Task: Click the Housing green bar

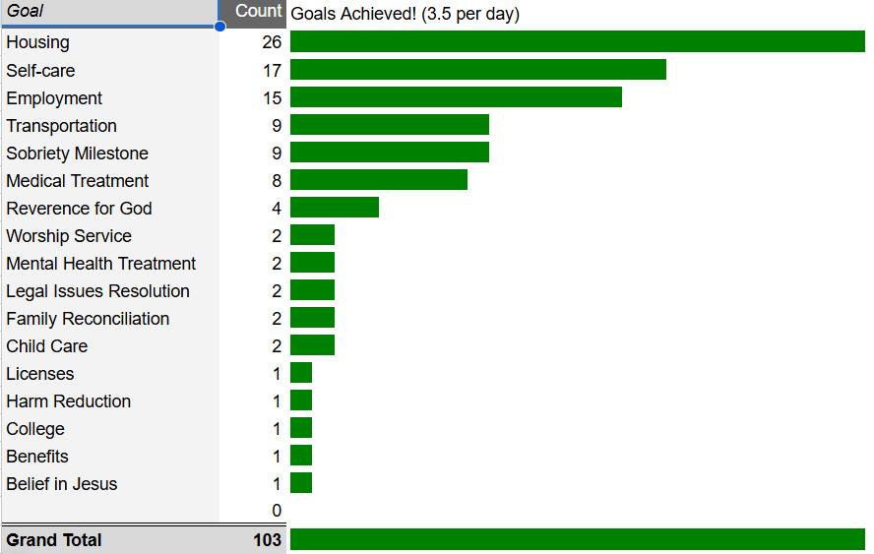Action: coord(578,41)
